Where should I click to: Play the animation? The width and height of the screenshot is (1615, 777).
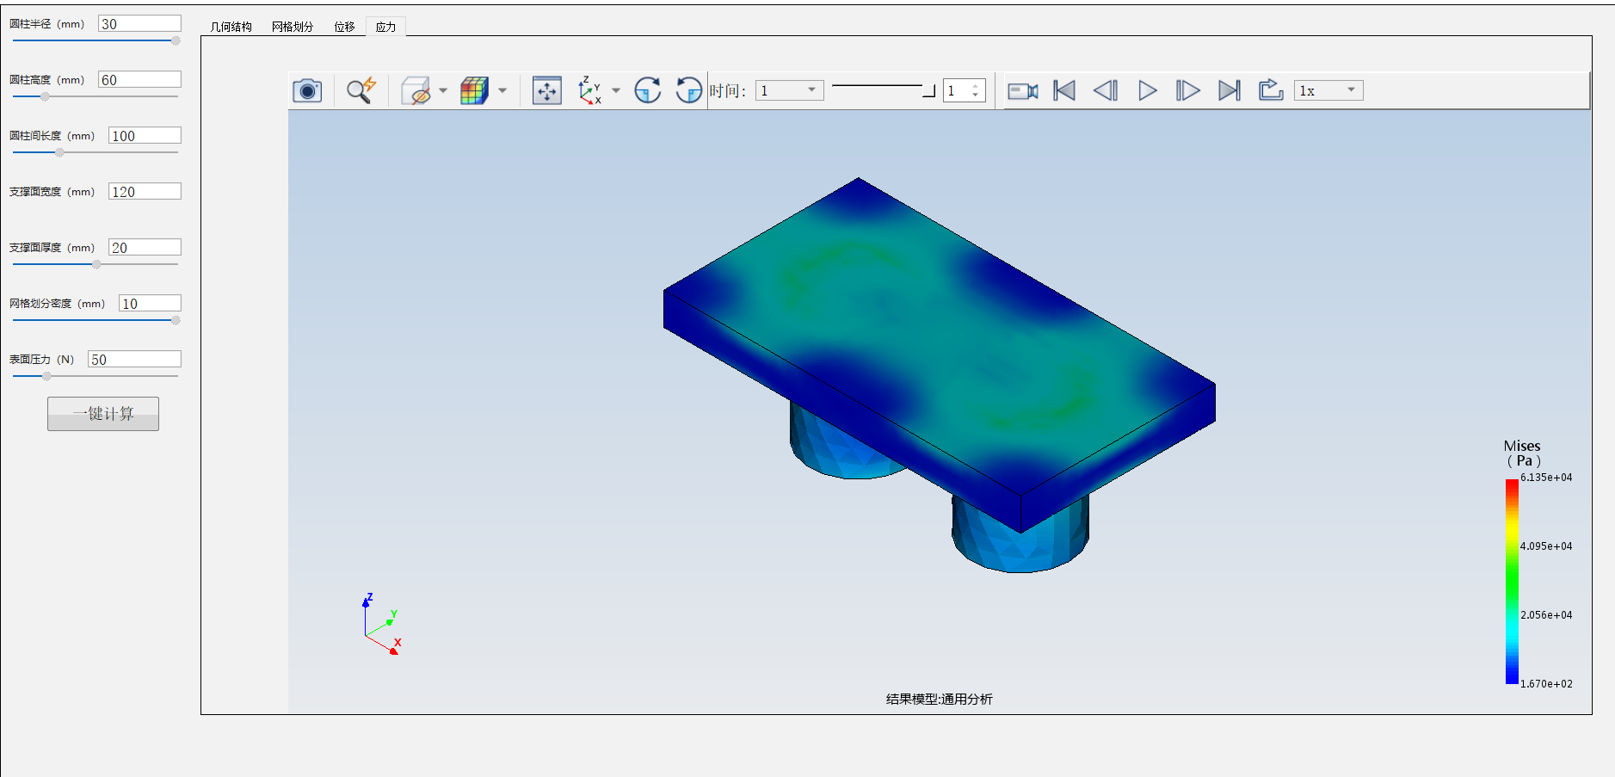point(1147,90)
